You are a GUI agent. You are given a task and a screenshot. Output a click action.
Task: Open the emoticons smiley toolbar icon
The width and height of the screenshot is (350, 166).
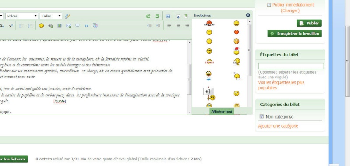click(41, 26)
